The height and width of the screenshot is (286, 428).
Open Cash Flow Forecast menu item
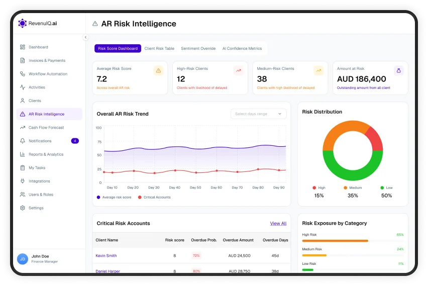(x=49, y=127)
